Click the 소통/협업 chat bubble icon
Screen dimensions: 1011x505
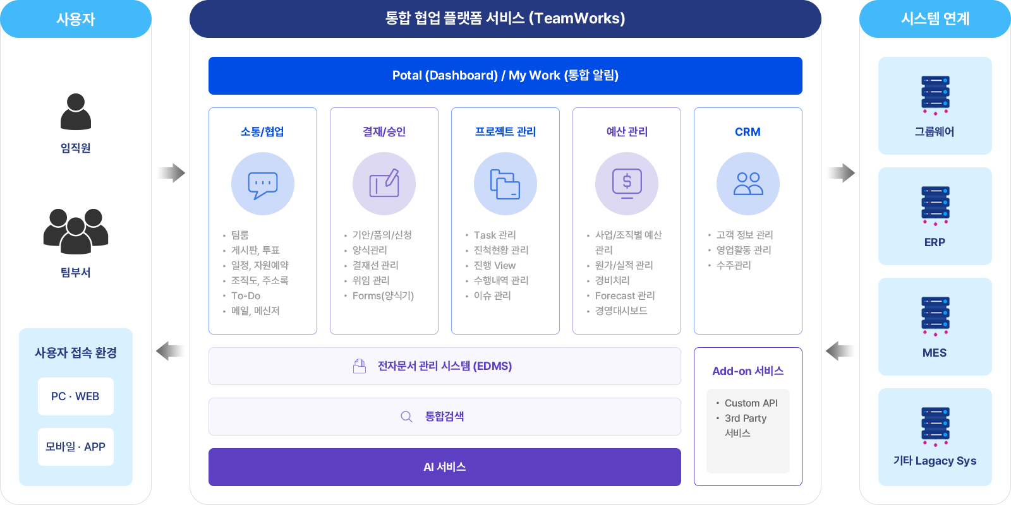[x=263, y=184]
